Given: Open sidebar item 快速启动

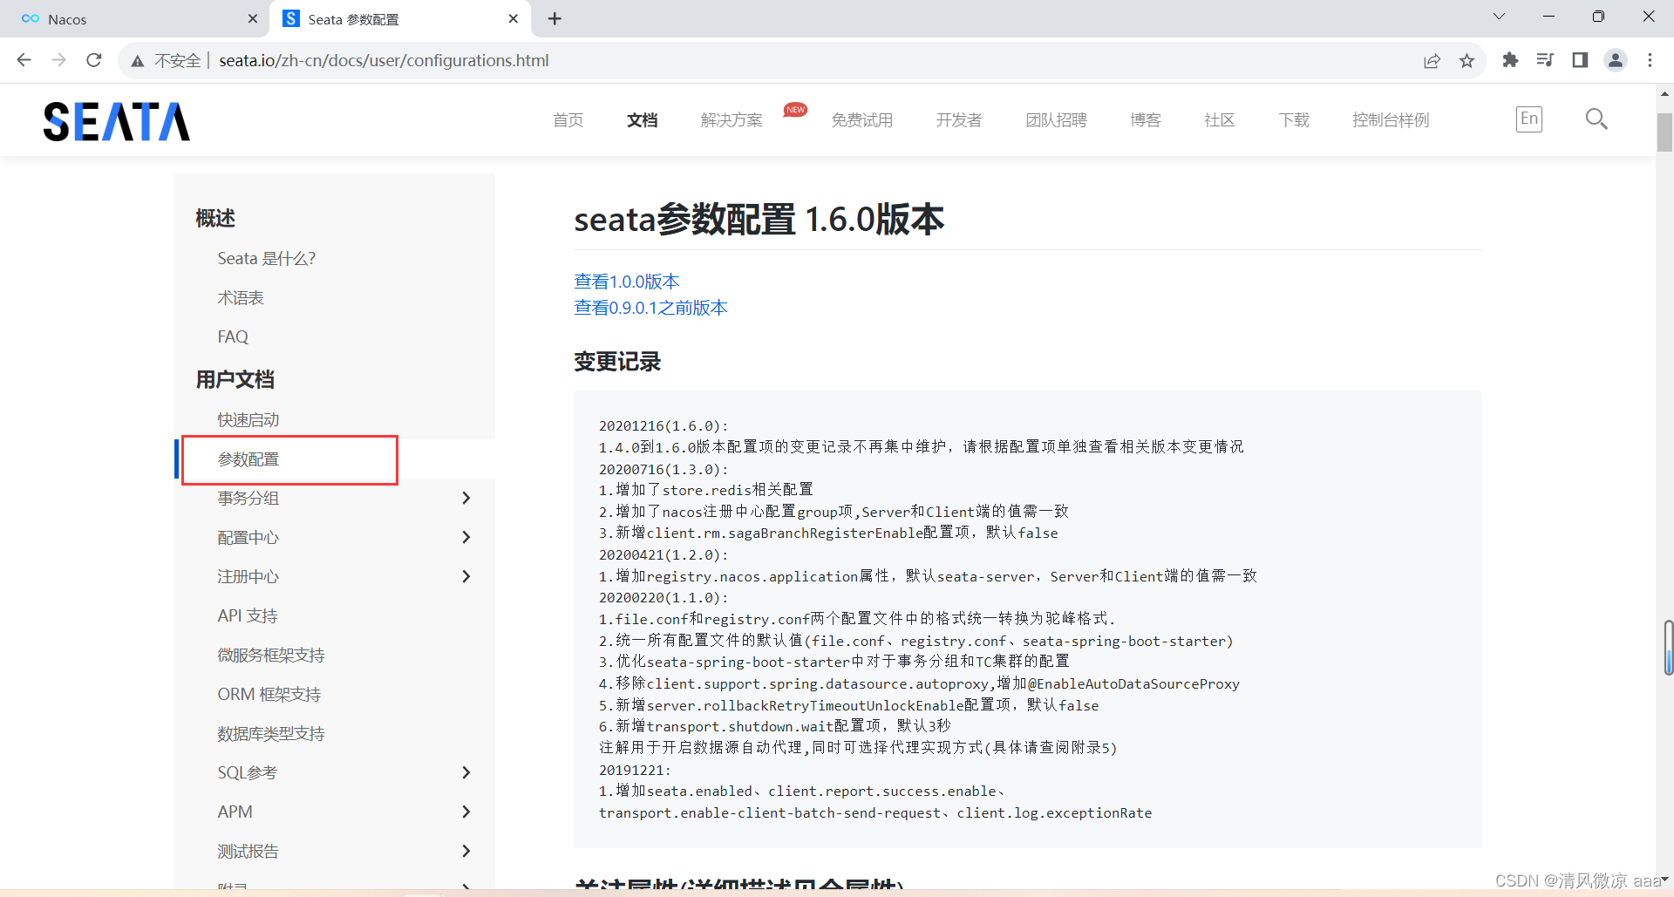Looking at the screenshot, I should (x=248, y=419).
